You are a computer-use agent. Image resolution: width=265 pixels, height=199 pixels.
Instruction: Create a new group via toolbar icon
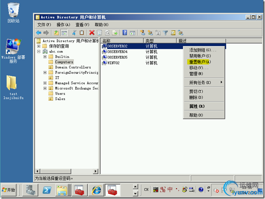(x=150, y=32)
